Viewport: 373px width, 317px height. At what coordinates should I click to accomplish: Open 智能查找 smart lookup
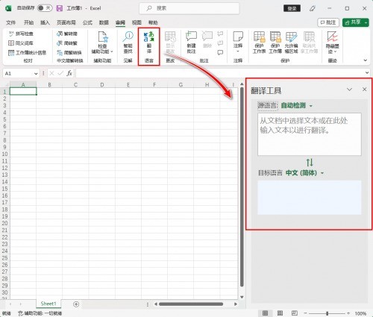pyautogui.click(x=128, y=43)
